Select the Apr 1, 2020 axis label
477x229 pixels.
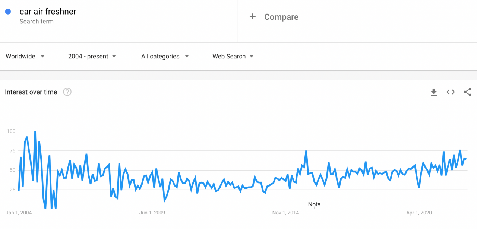pyautogui.click(x=419, y=213)
